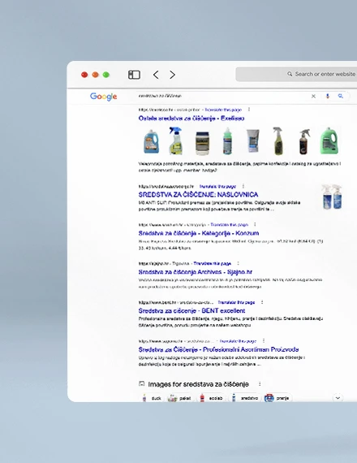Open the blue detergent bottle thumbnail

[x=151, y=141]
